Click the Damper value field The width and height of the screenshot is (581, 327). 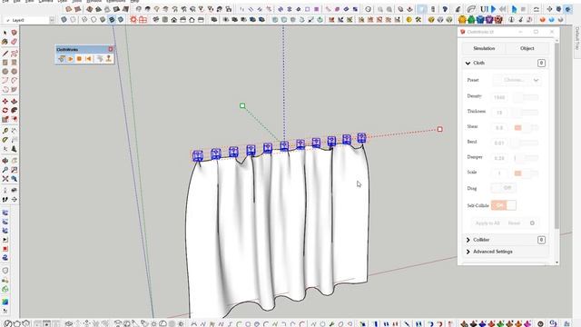click(499, 158)
